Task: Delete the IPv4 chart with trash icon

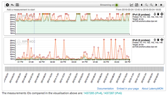Action: coord(158,14)
